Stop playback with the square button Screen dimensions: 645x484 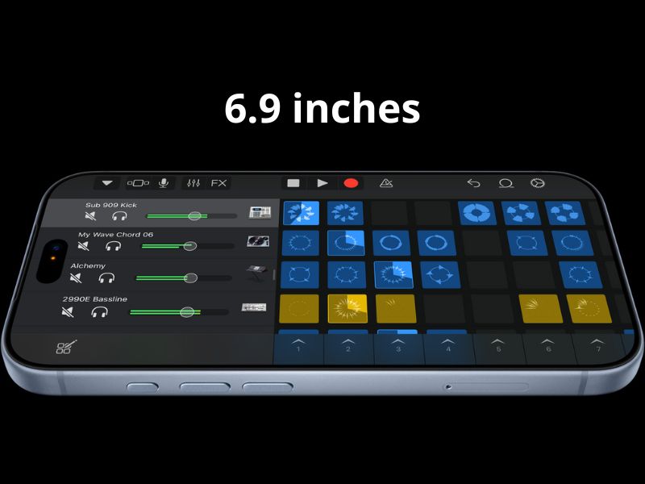pyautogui.click(x=293, y=183)
